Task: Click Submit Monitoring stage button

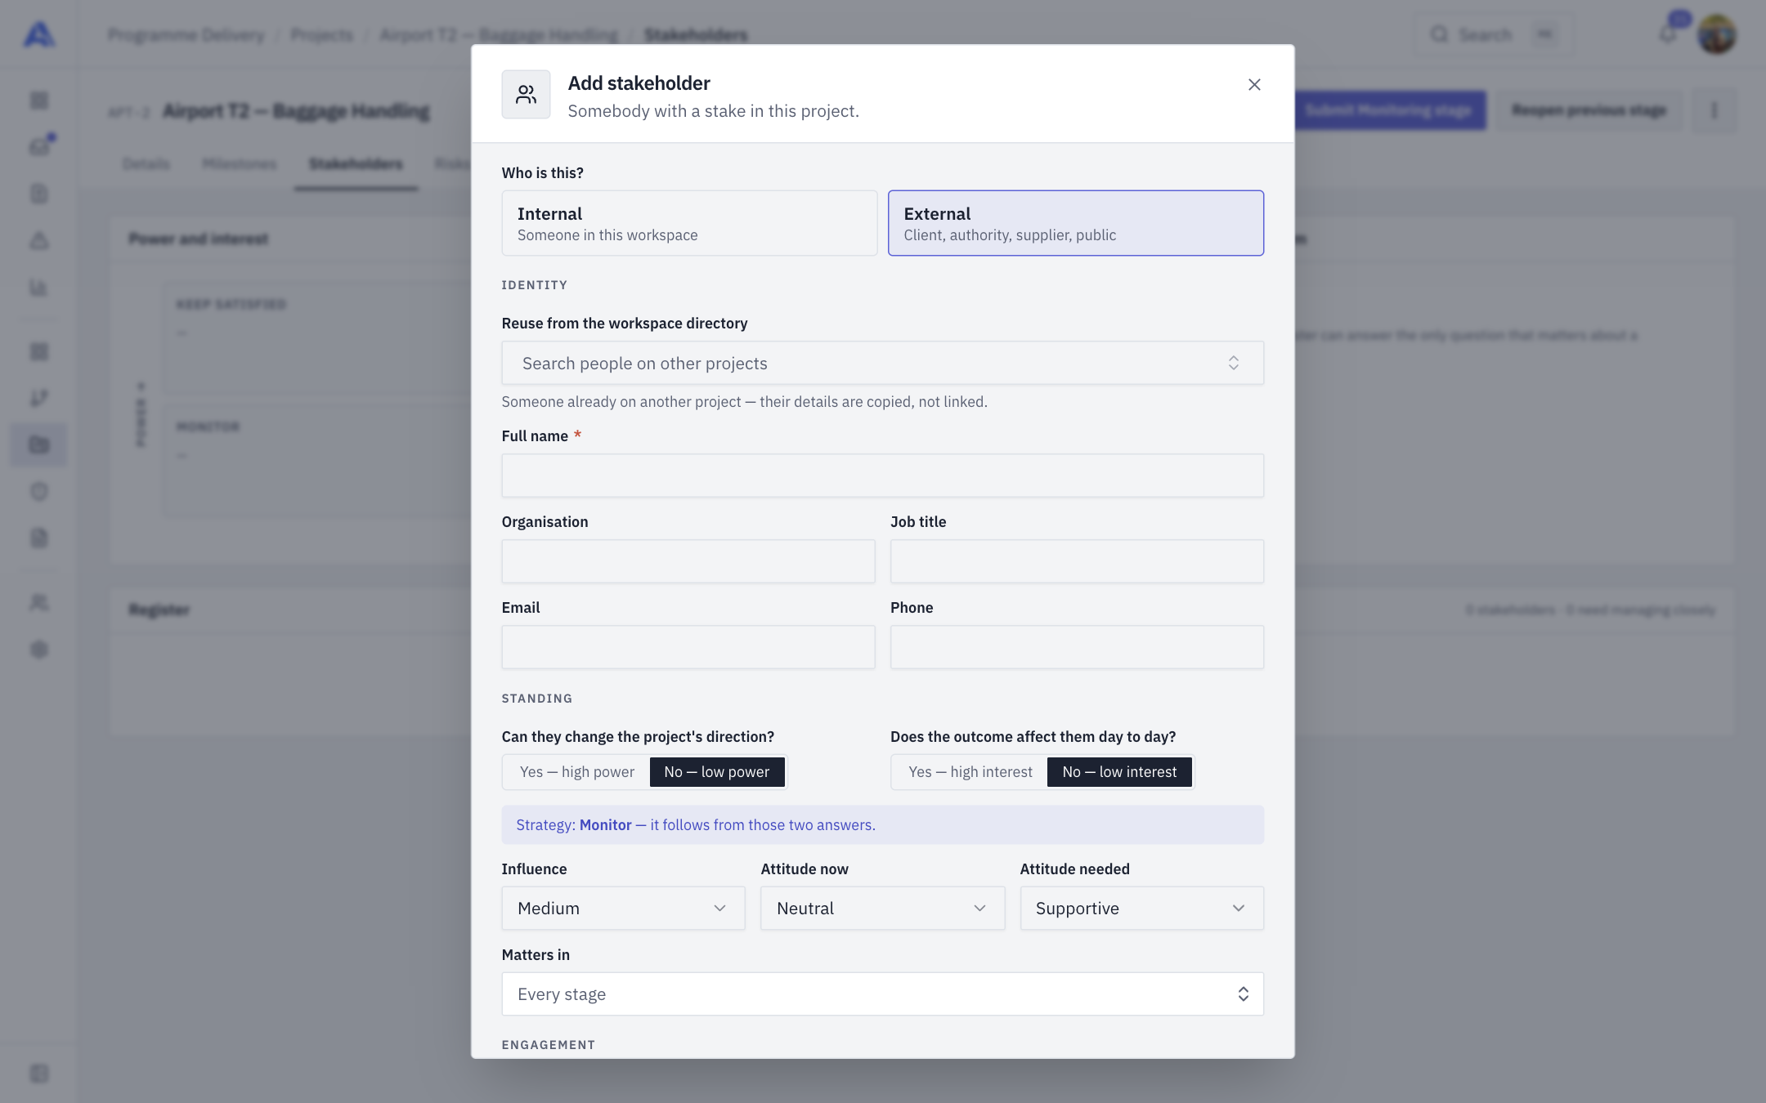Action: 1388,110
